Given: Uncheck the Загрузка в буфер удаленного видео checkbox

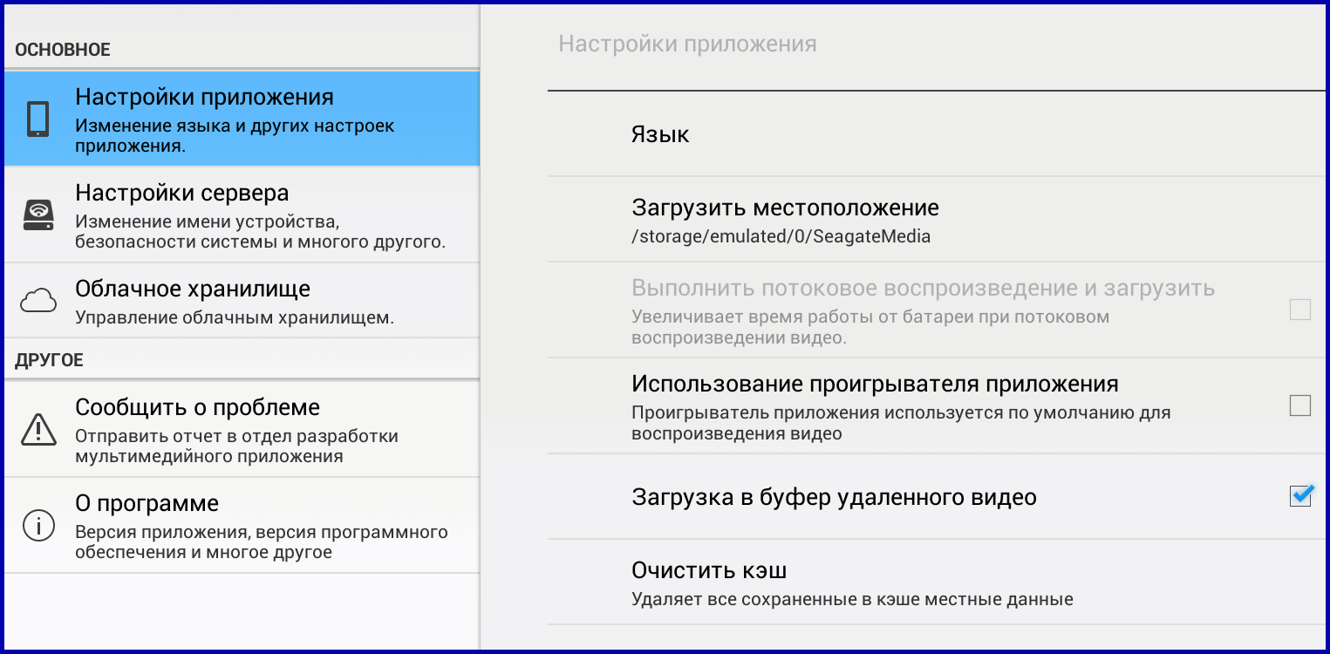Looking at the screenshot, I should 1299,496.
